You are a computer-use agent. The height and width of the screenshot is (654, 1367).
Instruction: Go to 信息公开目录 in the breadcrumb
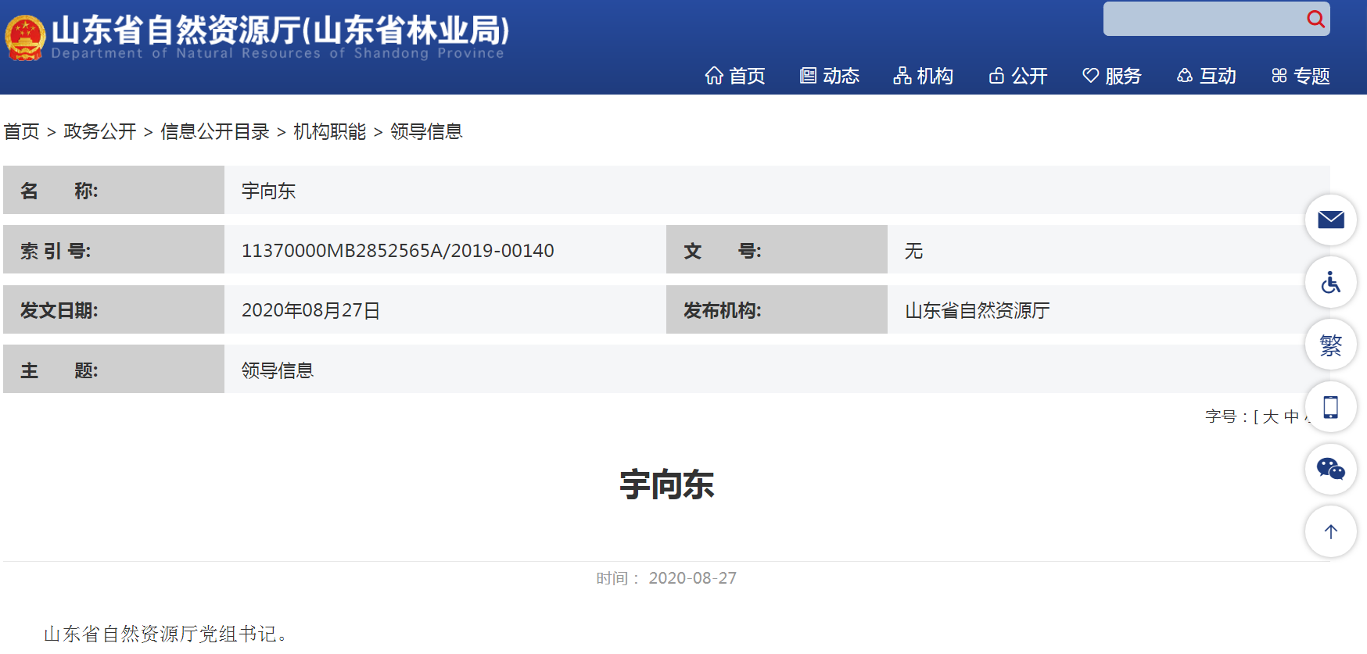(x=215, y=131)
